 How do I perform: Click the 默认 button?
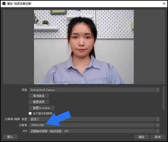10,137
